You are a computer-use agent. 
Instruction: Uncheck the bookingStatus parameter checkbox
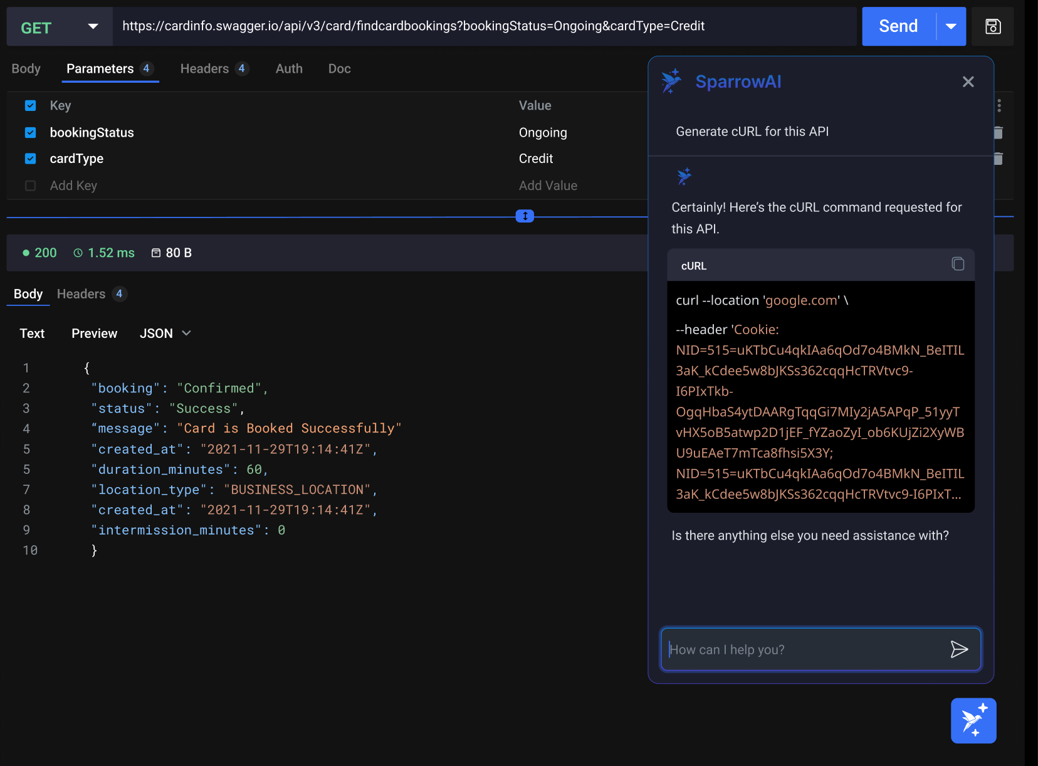tap(30, 132)
